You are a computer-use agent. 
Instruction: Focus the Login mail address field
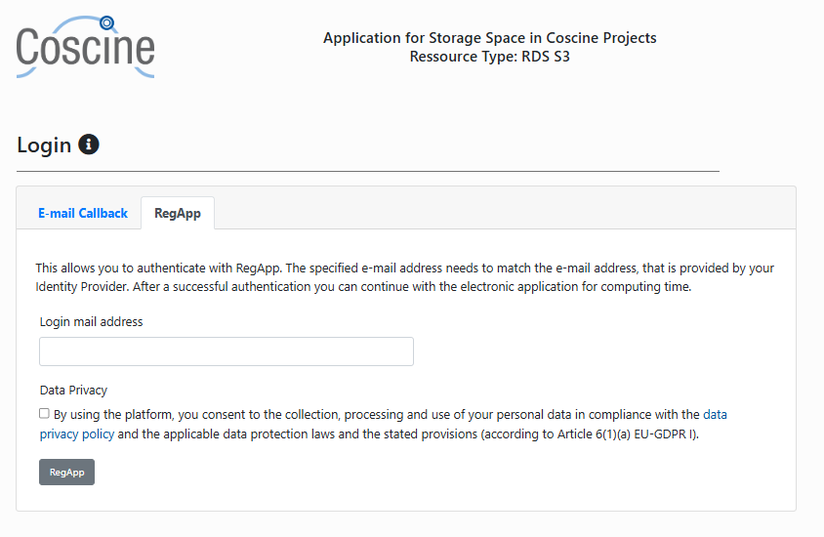(x=227, y=351)
